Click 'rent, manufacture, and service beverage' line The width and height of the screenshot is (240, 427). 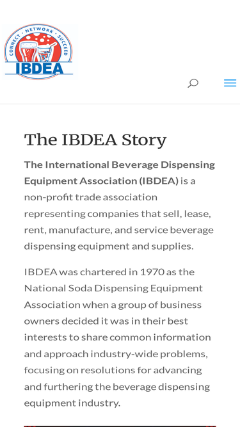click(x=119, y=230)
